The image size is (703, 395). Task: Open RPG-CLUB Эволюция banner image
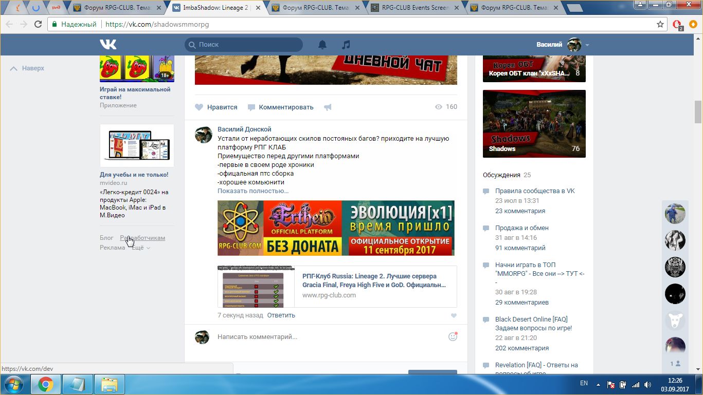pyautogui.click(x=336, y=228)
